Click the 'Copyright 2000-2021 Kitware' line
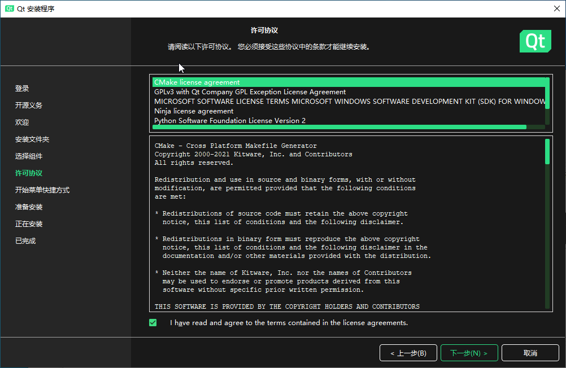Viewport: 566px width, 368px height. [x=254, y=154]
